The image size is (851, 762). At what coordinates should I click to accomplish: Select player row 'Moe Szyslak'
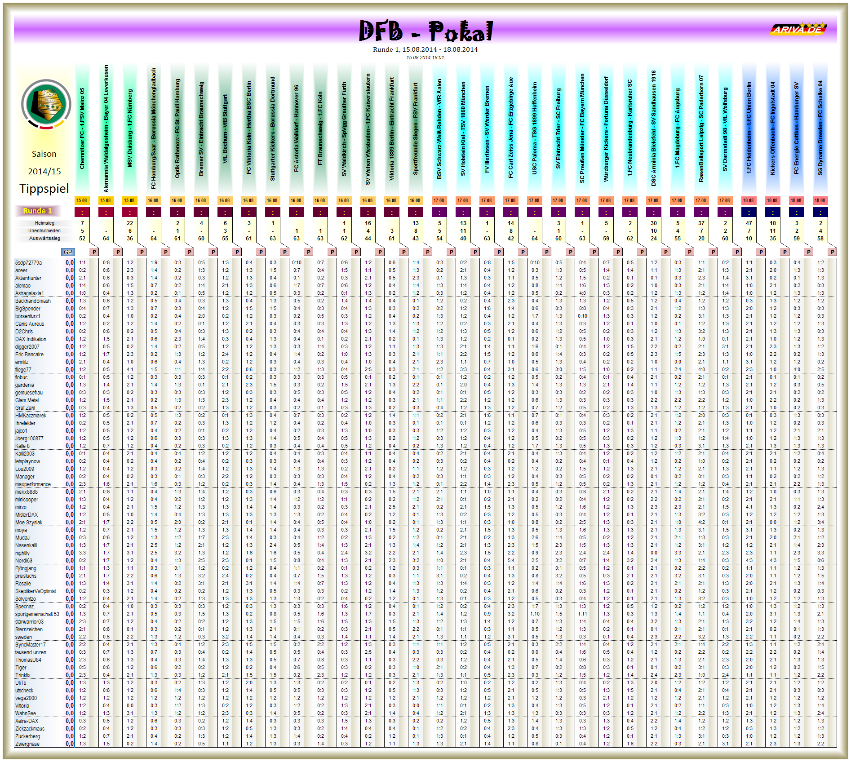coord(425,522)
